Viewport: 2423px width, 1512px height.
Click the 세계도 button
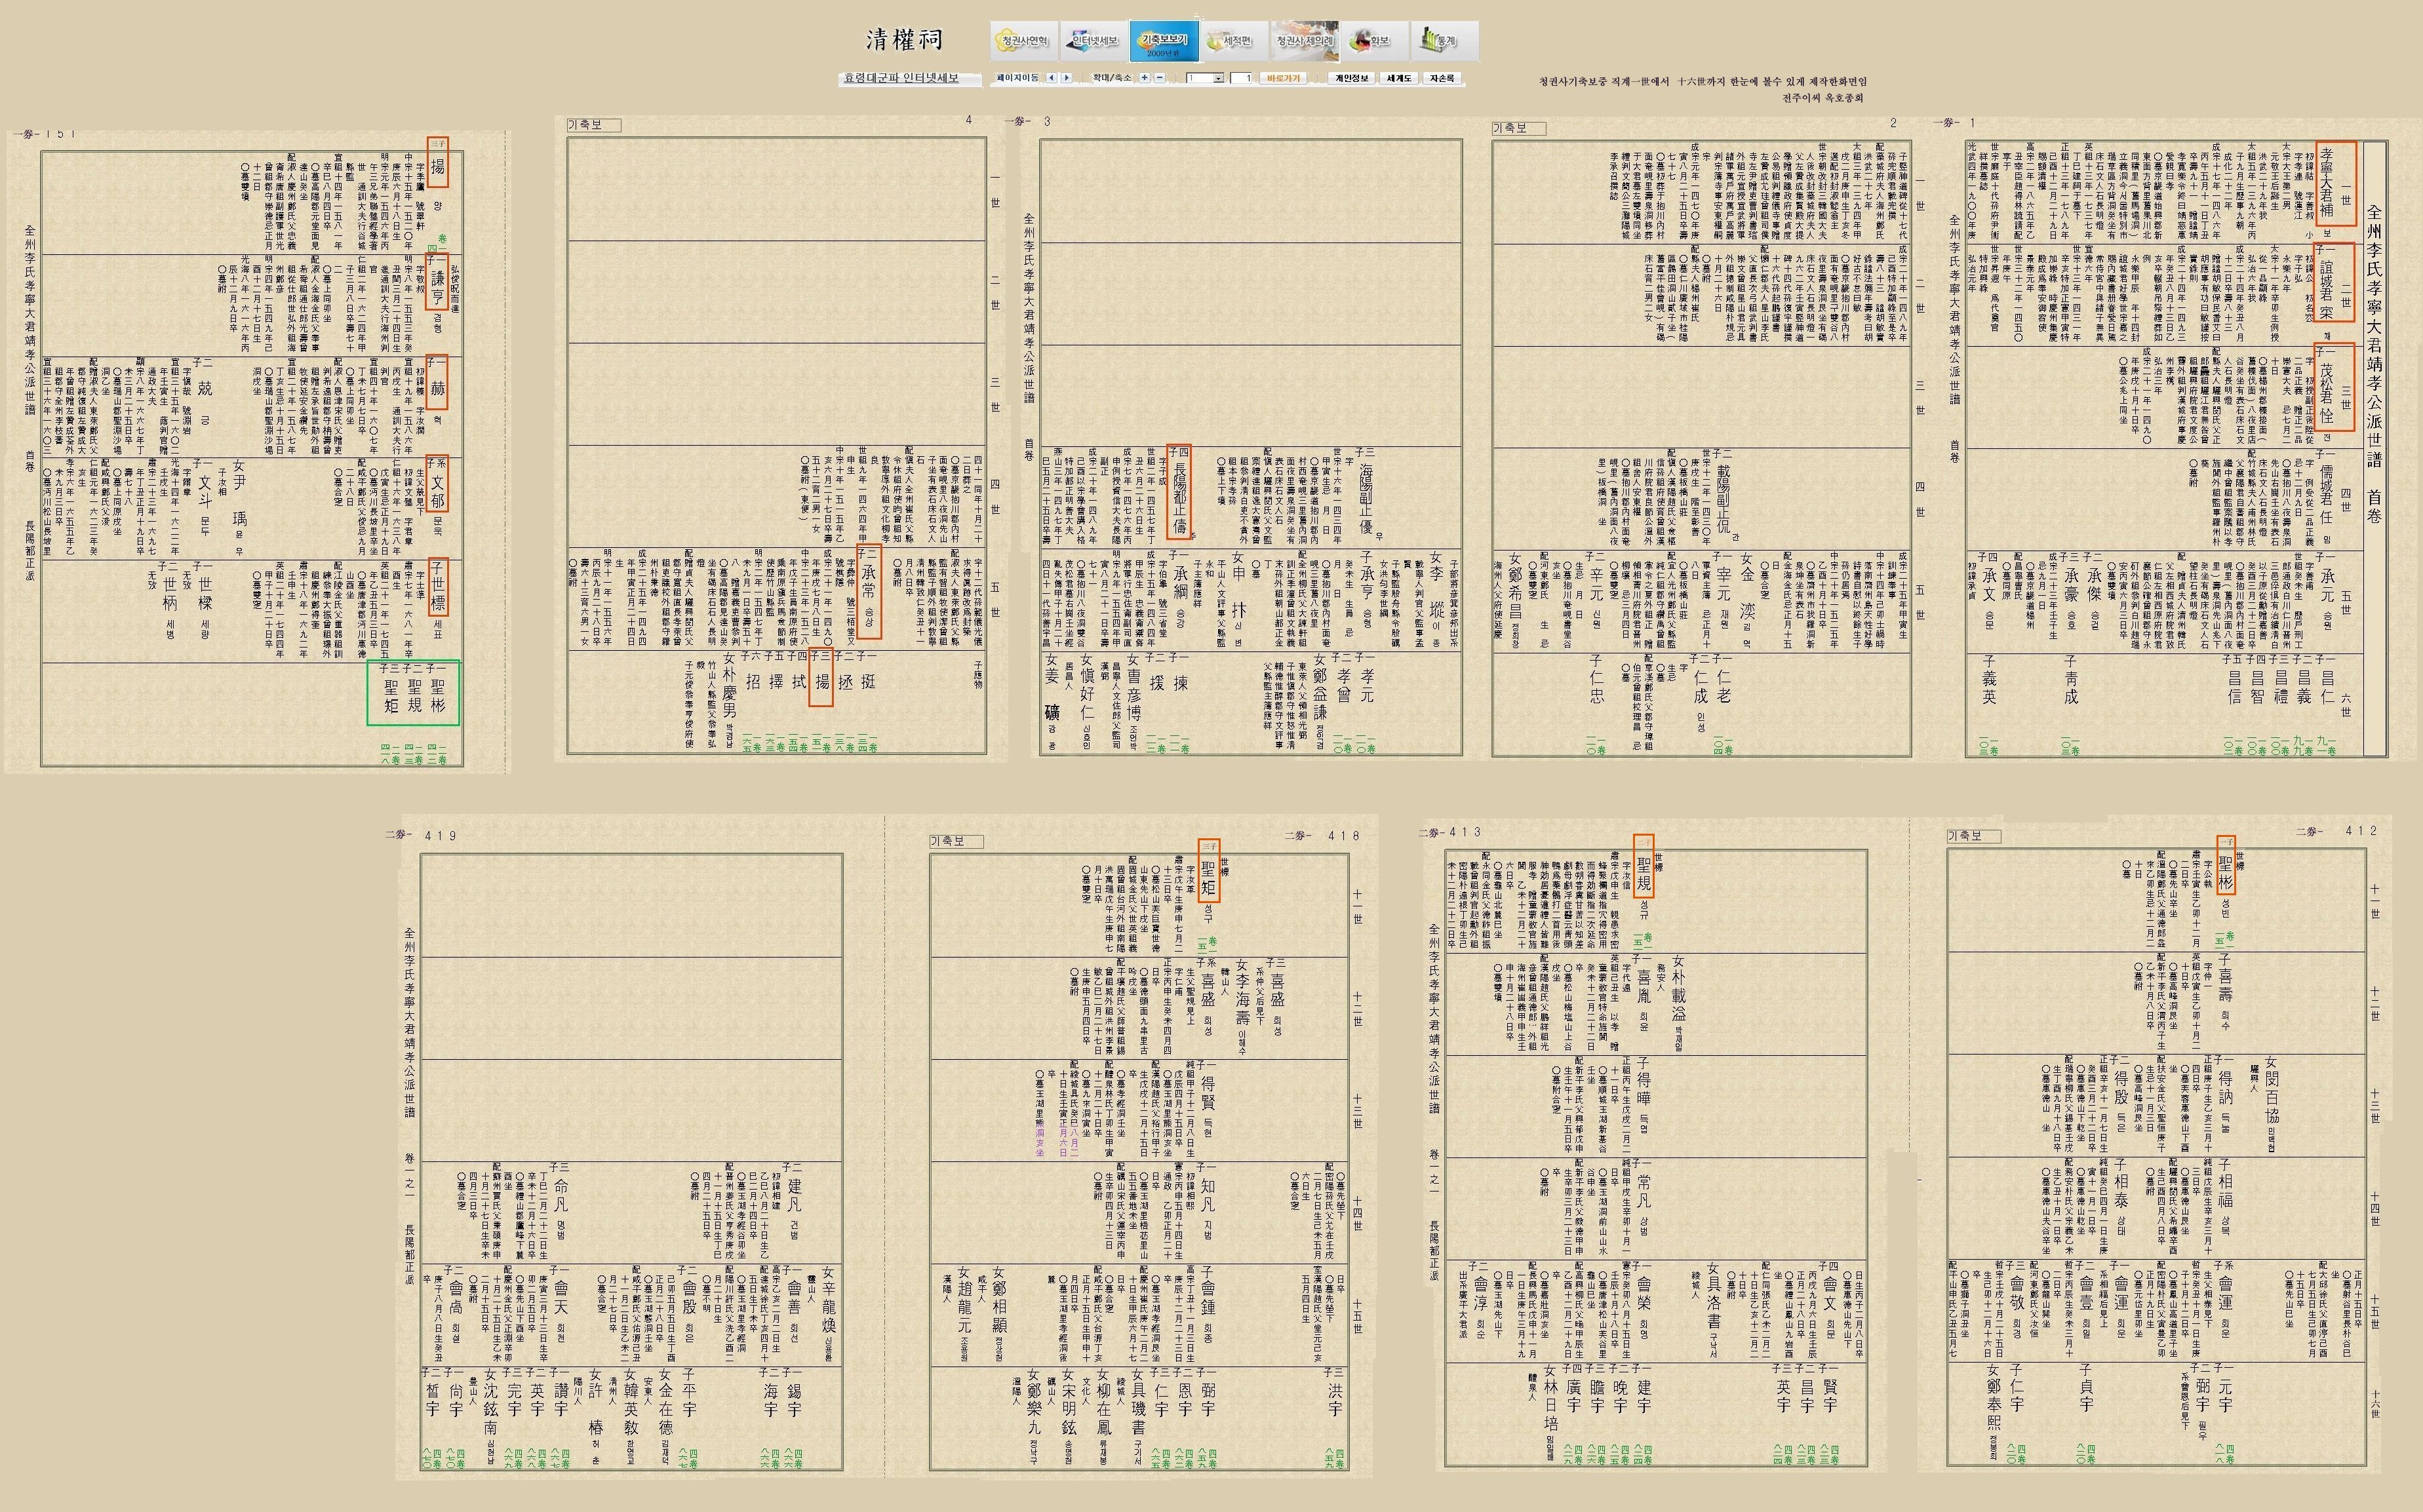point(1398,78)
